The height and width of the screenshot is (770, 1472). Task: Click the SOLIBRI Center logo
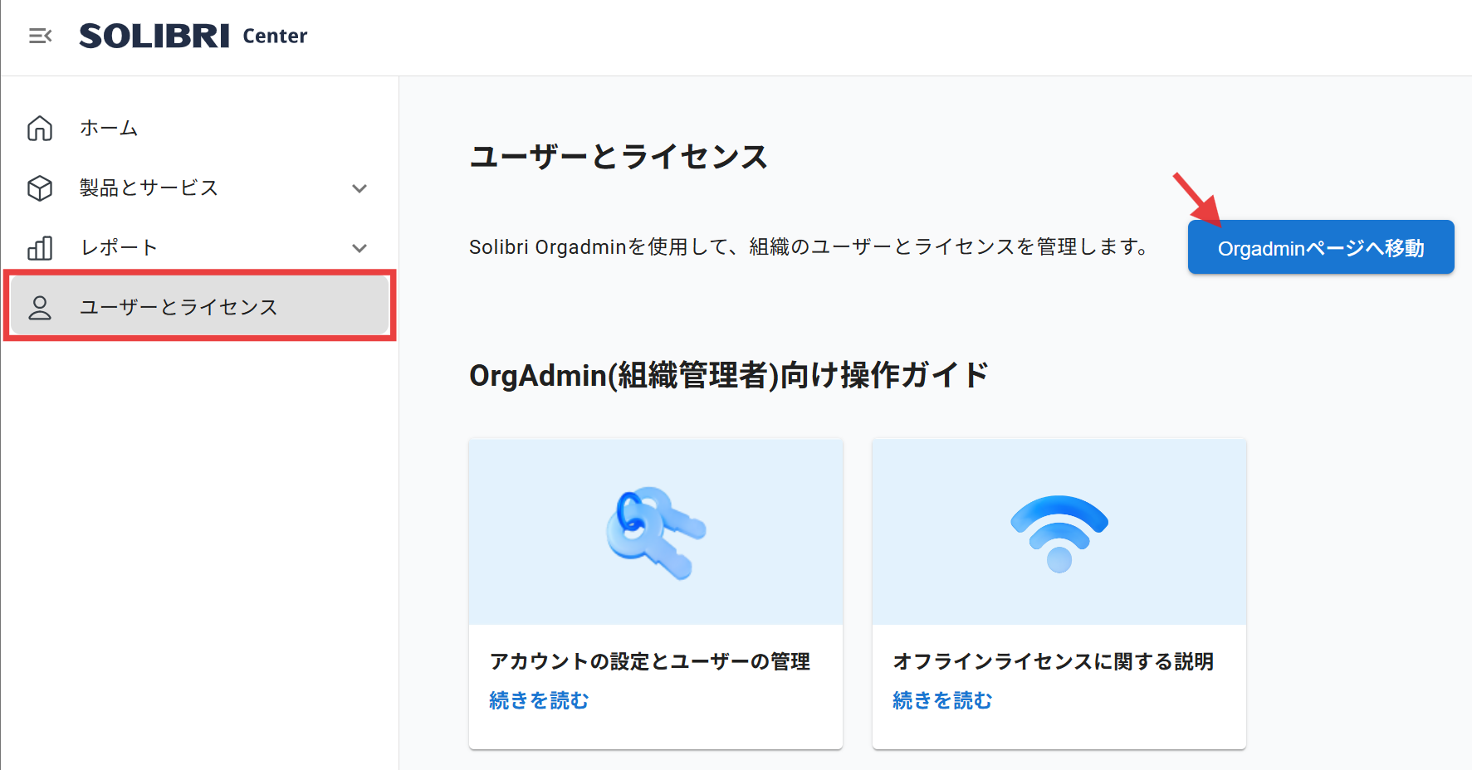click(193, 36)
